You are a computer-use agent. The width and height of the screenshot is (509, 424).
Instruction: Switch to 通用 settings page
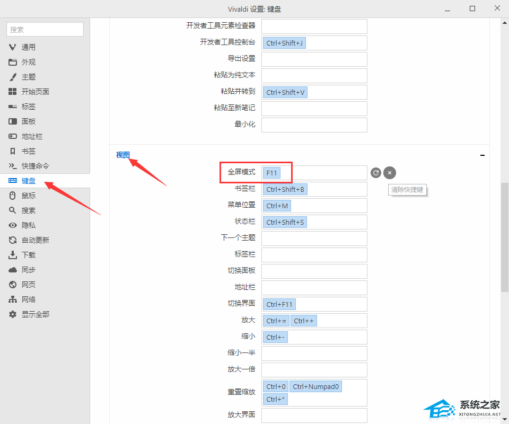coord(29,47)
